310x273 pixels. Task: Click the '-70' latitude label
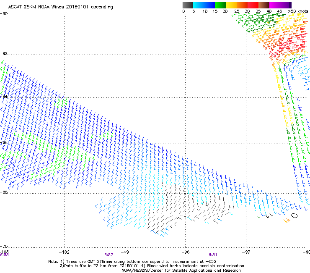pyautogui.click(x=4, y=246)
